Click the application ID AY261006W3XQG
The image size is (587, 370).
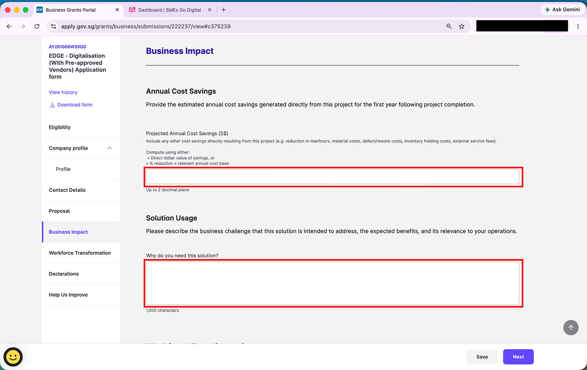[68, 47]
